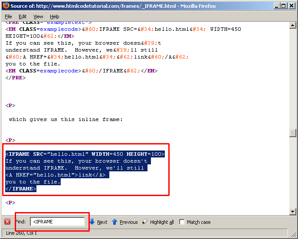
Task: Open the Help menu
Action: [x=55, y=17]
